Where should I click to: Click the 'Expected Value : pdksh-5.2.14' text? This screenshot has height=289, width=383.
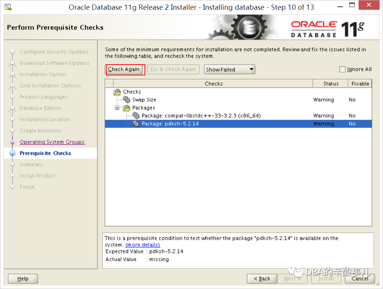(x=144, y=251)
